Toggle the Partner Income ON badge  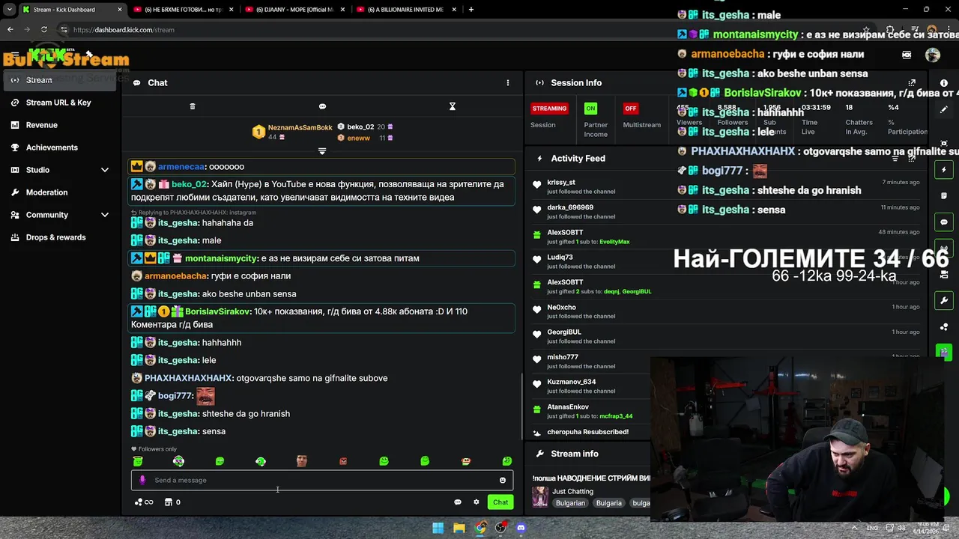coord(590,109)
